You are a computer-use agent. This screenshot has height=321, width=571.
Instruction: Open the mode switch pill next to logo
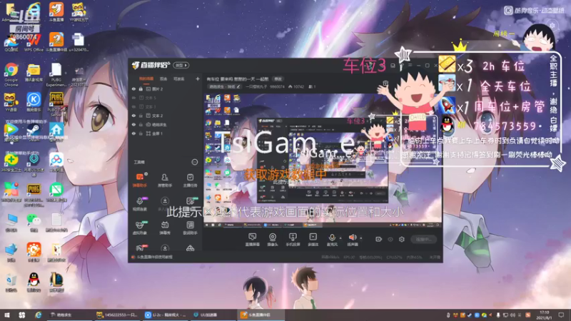click(x=181, y=66)
